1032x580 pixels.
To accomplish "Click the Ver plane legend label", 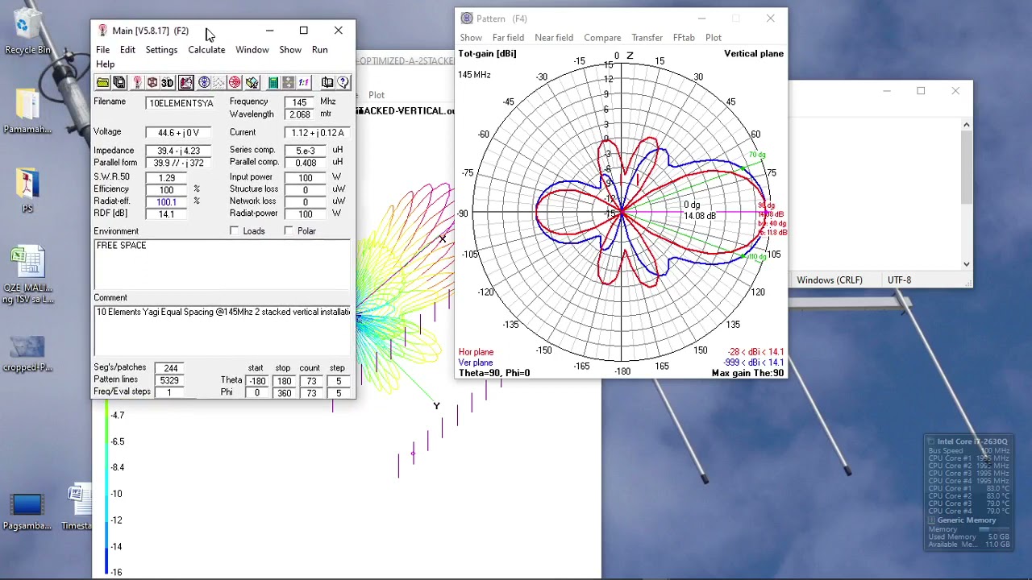I will pos(476,362).
